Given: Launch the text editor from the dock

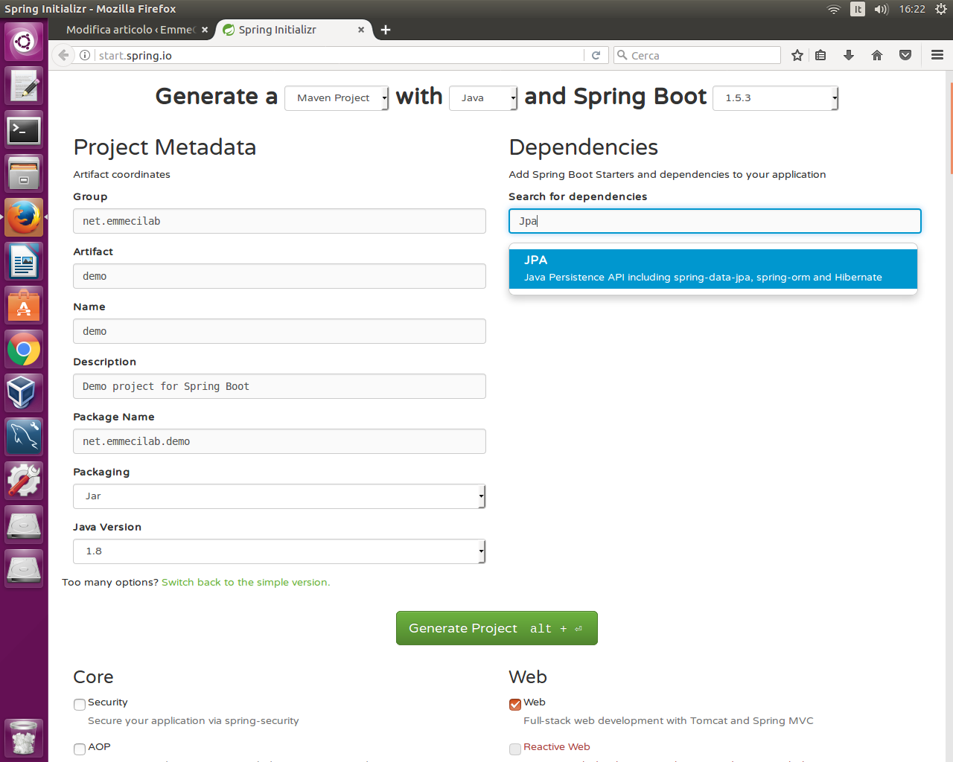Looking at the screenshot, I should 24,86.
